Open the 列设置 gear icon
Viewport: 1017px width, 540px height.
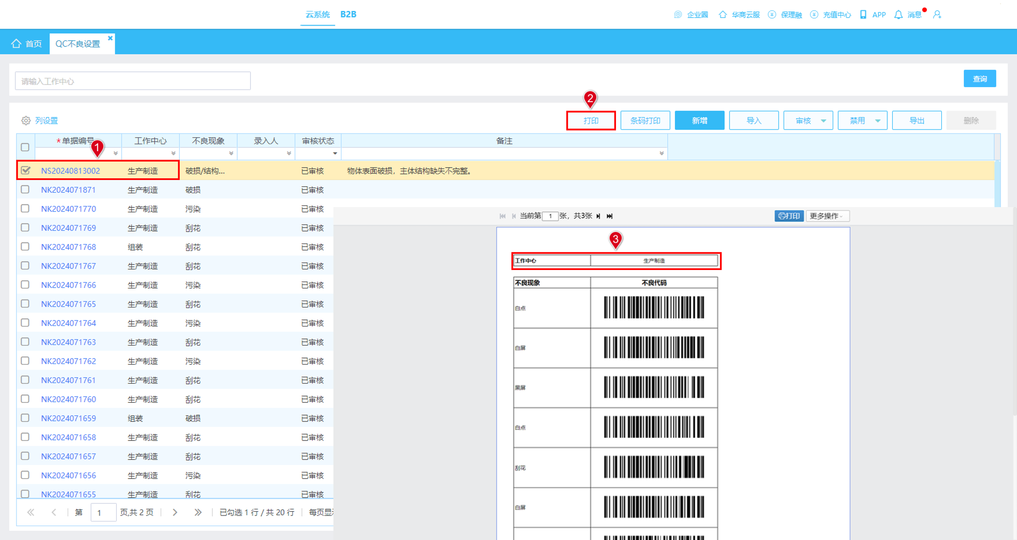26,120
